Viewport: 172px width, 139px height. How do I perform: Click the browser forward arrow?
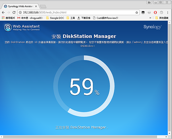[x=9, y=13]
